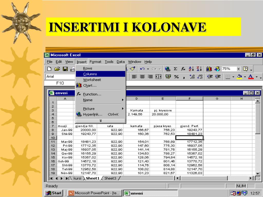263x197 pixels.
Task: Click the Increase Indent icon
Action: [x=218, y=77]
